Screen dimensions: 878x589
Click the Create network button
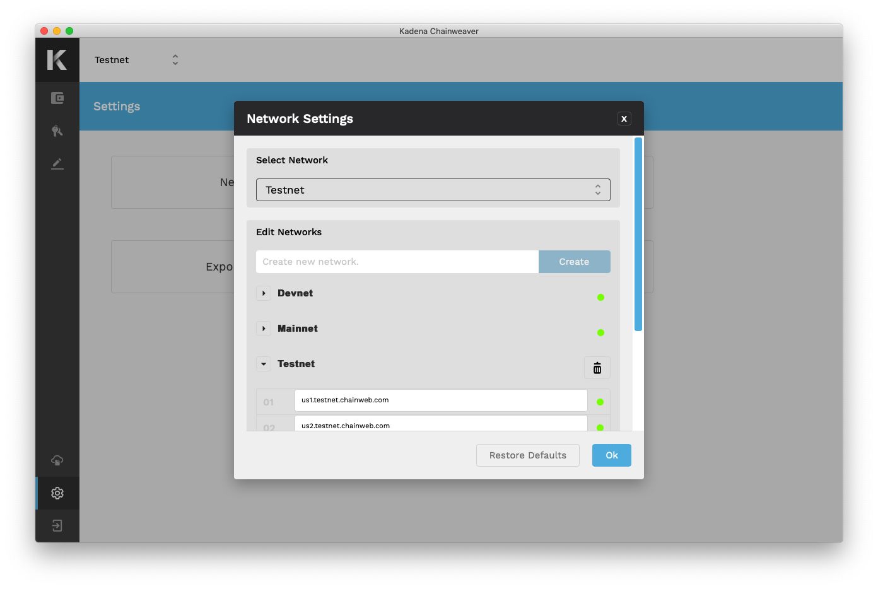(x=574, y=262)
